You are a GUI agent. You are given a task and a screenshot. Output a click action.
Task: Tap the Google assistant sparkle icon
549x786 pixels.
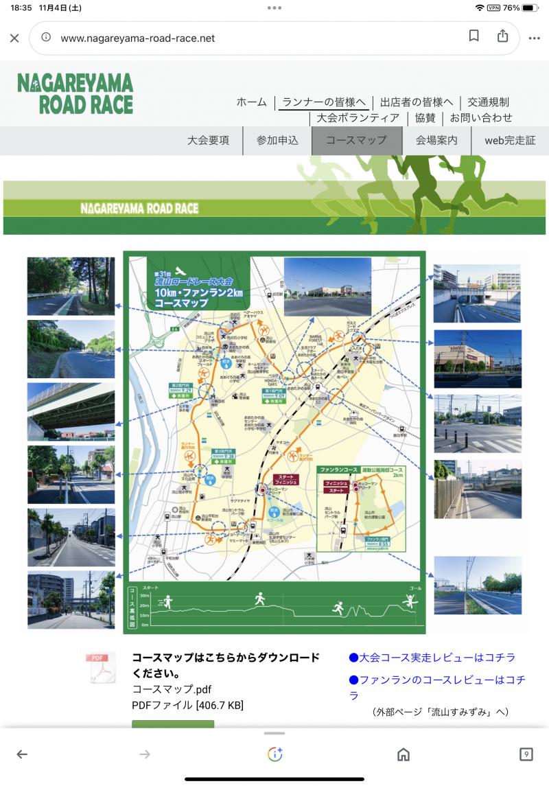click(x=274, y=754)
